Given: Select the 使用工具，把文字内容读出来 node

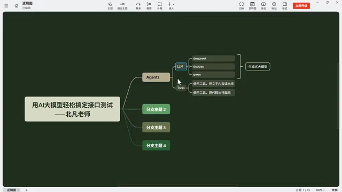Looking at the screenshot, I should pos(213,84).
